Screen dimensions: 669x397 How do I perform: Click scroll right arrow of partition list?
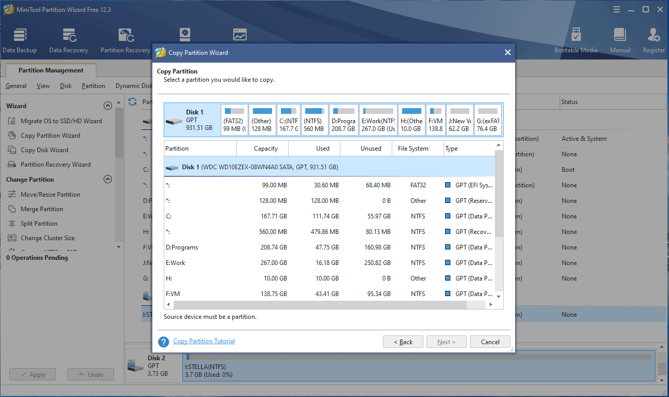pos(491,305)
